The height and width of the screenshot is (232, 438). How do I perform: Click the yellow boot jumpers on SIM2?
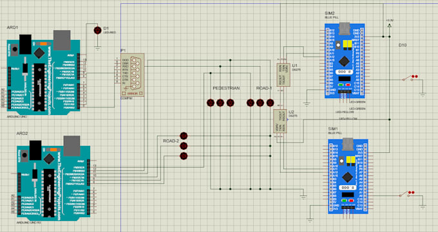347,44
